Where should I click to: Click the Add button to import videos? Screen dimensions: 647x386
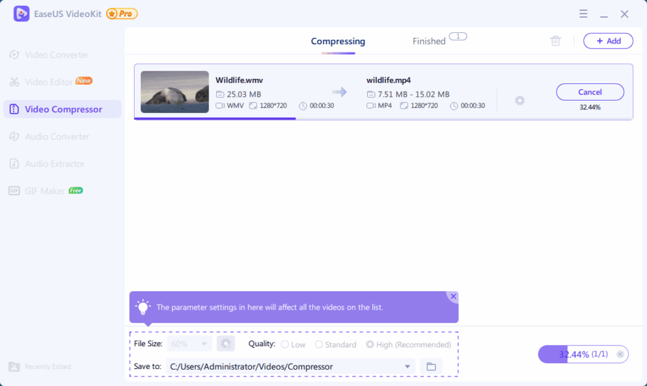[608, 40]
